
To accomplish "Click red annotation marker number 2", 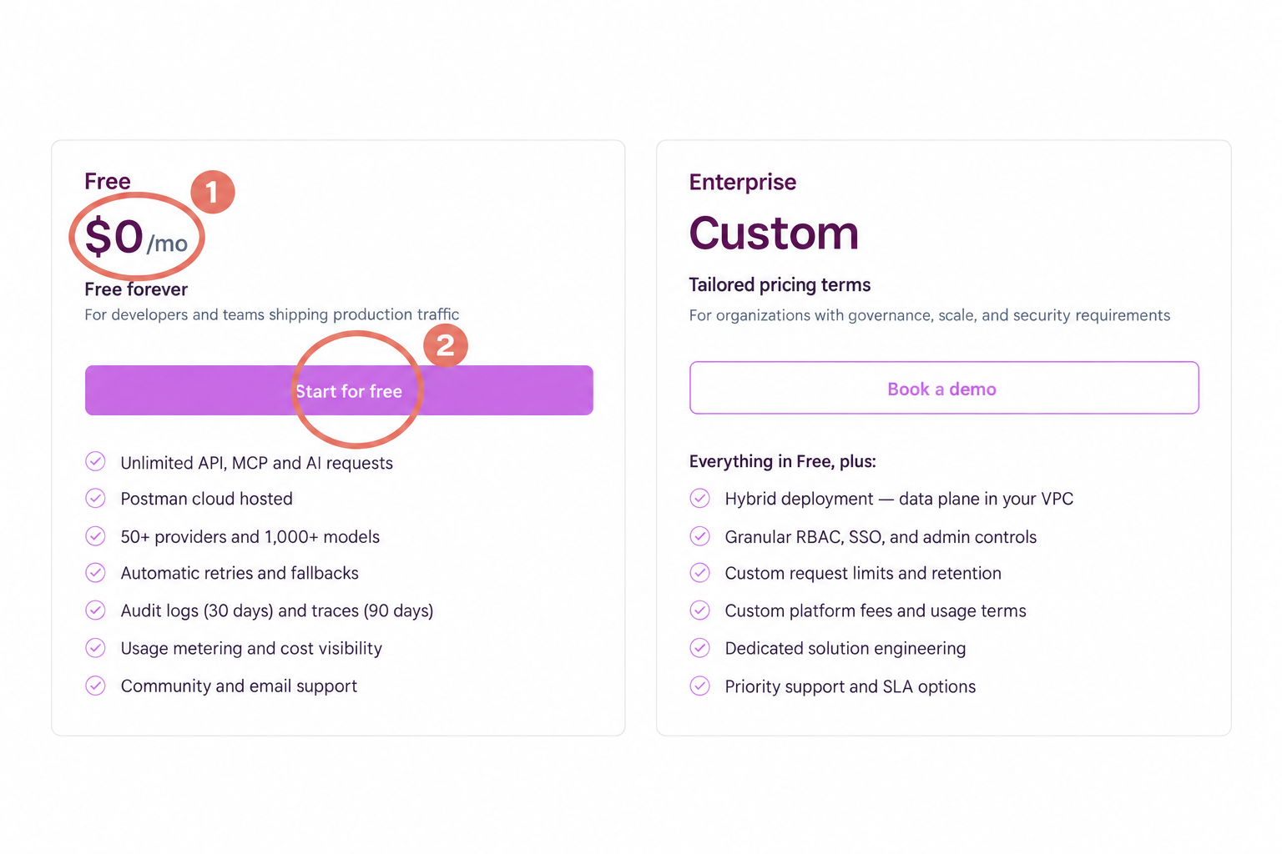I will tap(446, 345).
